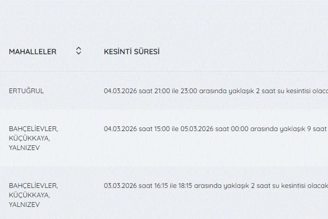328x219 pixels.
Task: Click the KESİNTİ SÜRESİ column header
Action: (131, 52)
